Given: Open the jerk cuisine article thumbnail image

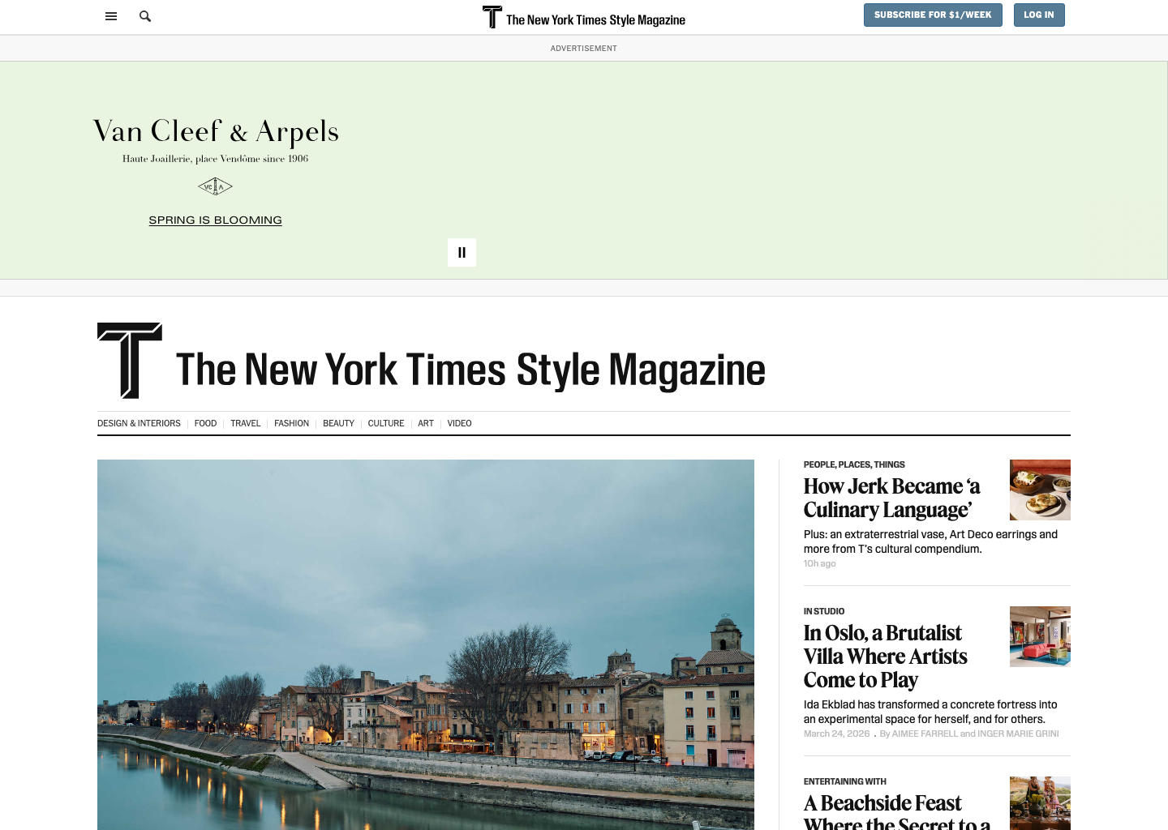Looking at the screenshot, I should [x=1040, y=490].
